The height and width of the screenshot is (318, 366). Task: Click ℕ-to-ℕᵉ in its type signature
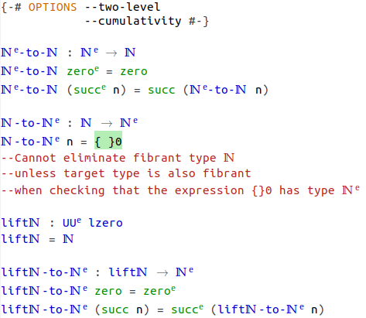point(30,123)
